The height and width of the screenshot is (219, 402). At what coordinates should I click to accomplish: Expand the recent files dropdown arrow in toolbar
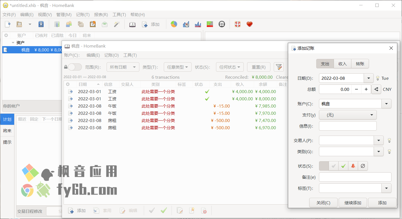30,24
